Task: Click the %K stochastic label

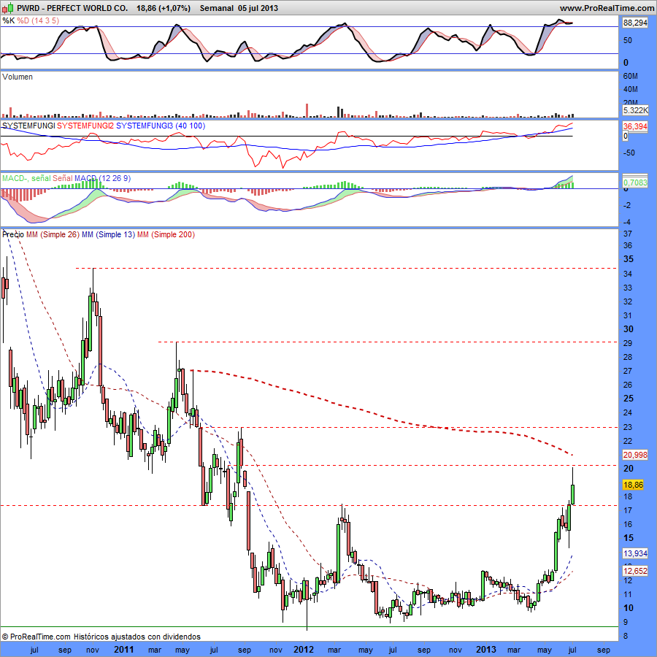Action: [8, 20]
